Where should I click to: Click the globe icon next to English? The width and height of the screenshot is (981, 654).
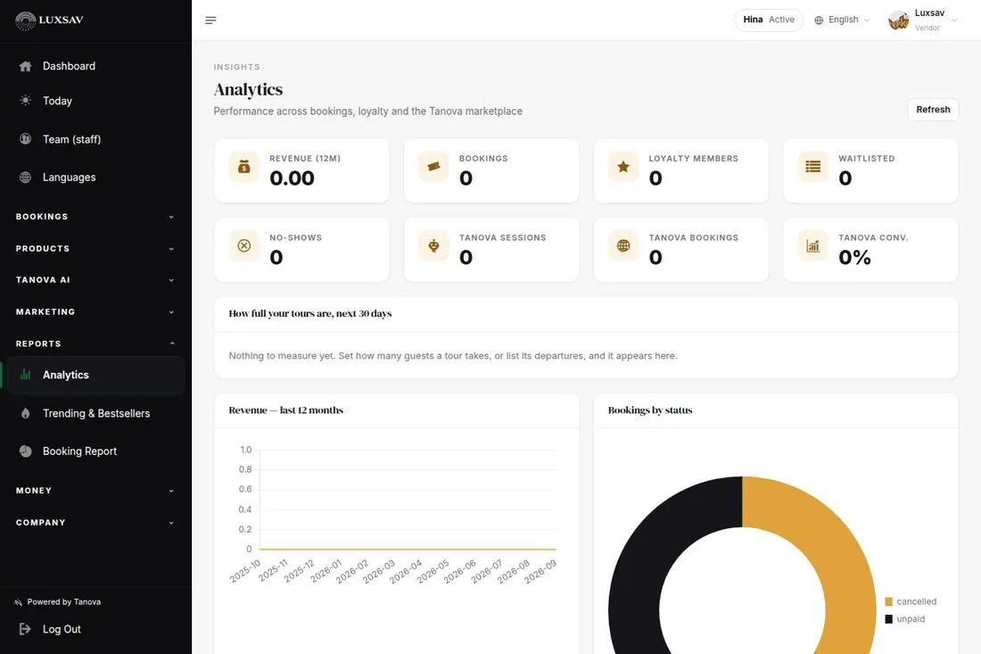point(819,20)
